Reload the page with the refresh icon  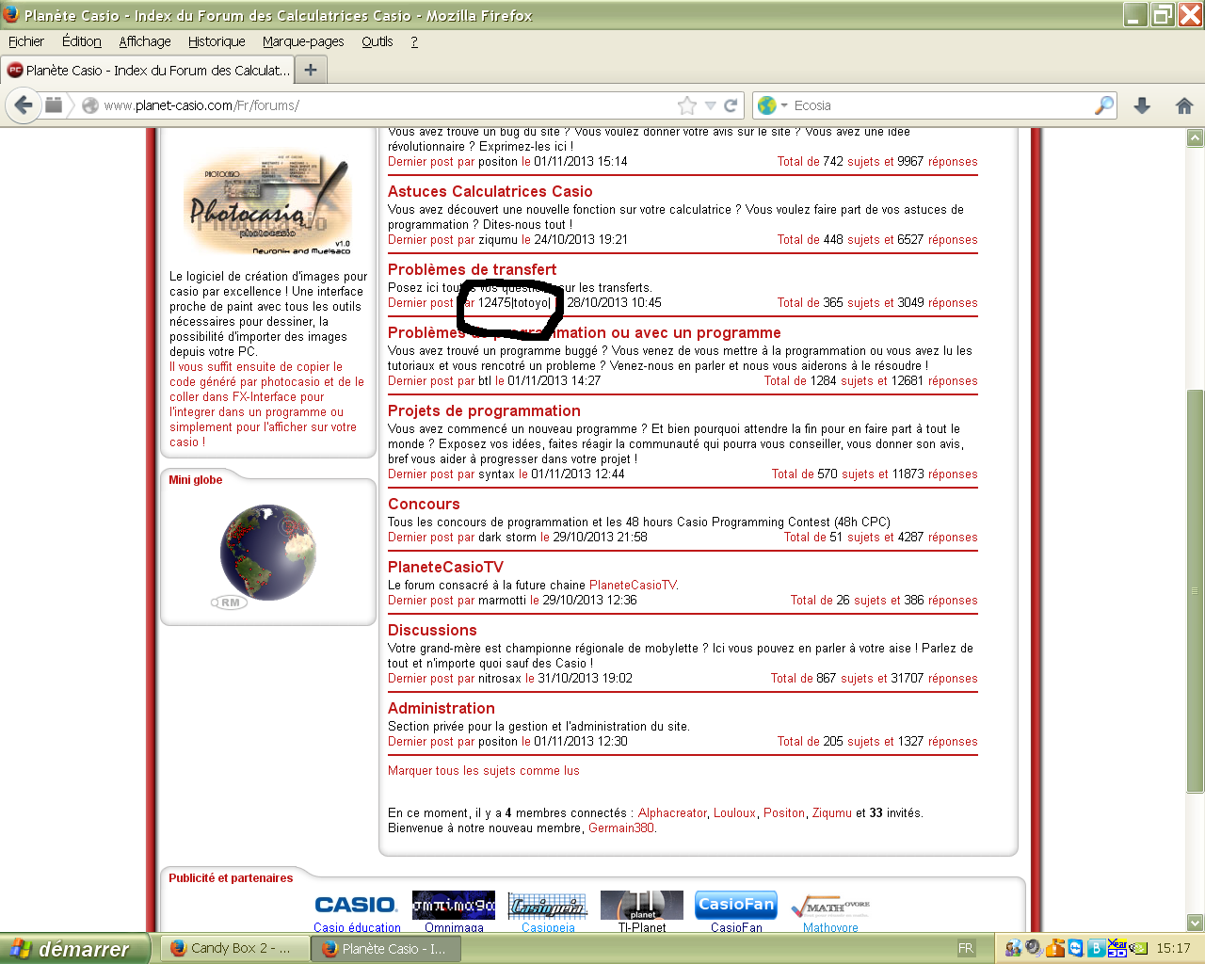coord(731,105)
